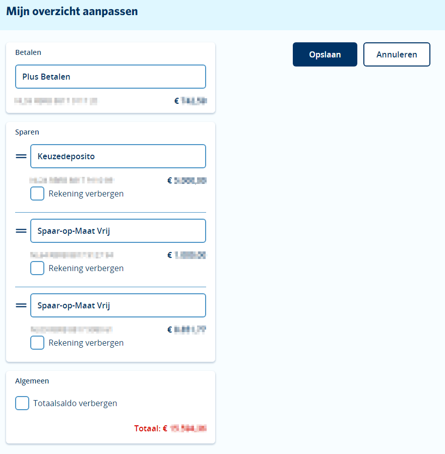Click the Betalen section heading

[28, 52]
